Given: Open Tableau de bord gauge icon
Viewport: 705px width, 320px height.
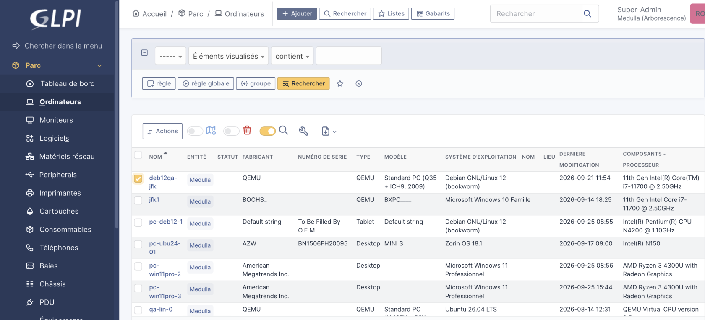Looking at the screenshot, I should 30,84.
